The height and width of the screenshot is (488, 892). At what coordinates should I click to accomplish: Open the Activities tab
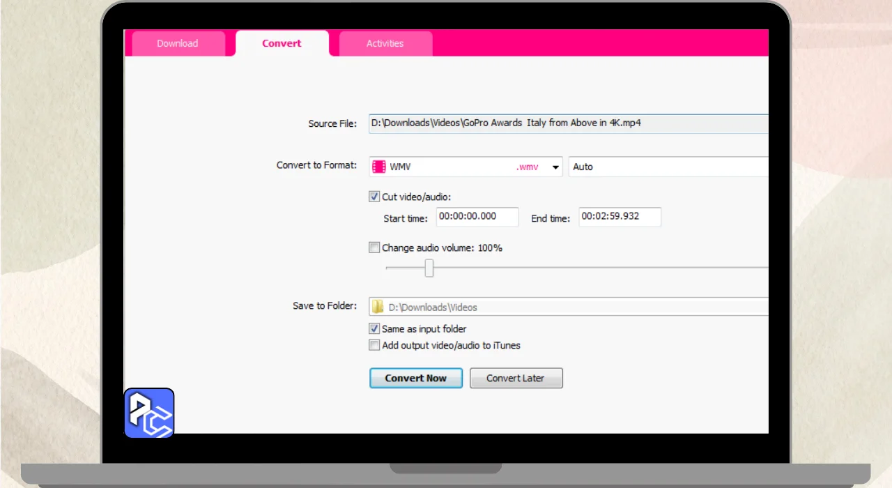coord(385,43)
